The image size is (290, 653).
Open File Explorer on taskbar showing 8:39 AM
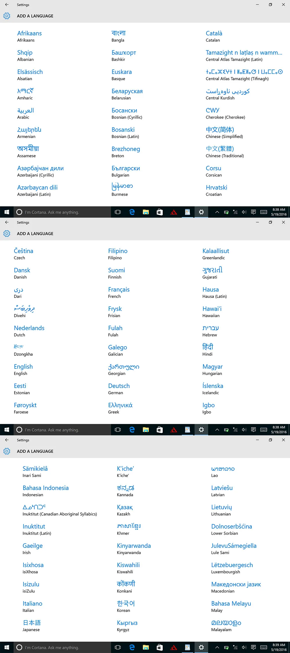click(146, 647)
